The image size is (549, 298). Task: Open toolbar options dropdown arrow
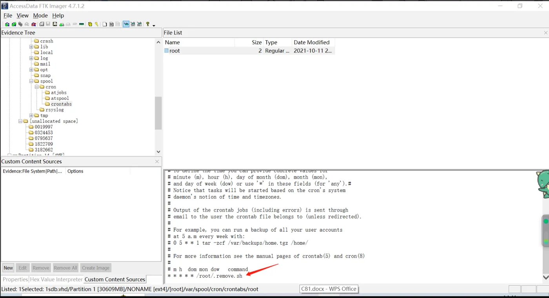[x=154, y=25]
